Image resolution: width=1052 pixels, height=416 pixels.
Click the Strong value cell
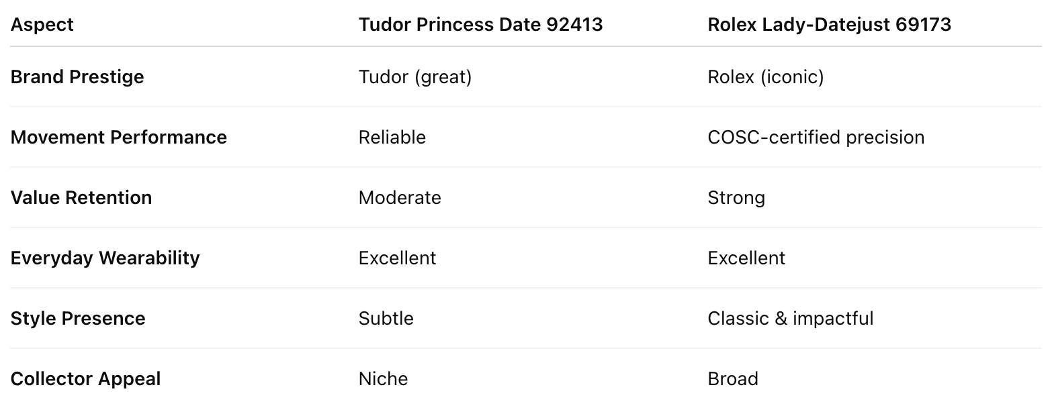pos(736,198)
